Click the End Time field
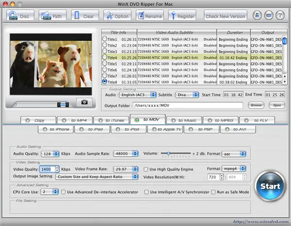291x226 pixels. coord(275,95)
